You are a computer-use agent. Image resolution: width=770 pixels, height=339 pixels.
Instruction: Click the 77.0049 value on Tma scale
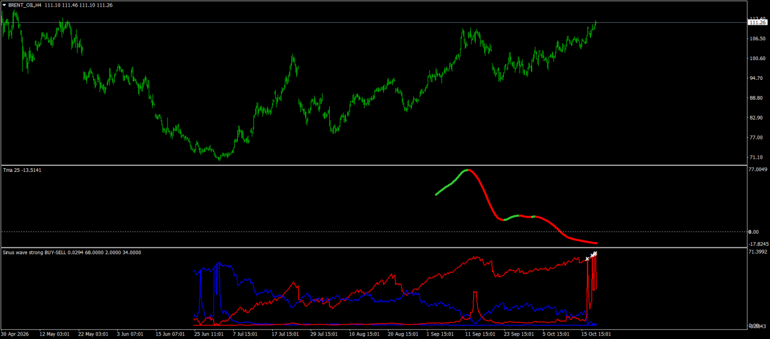pyautogui.click(x=759, y=169)
